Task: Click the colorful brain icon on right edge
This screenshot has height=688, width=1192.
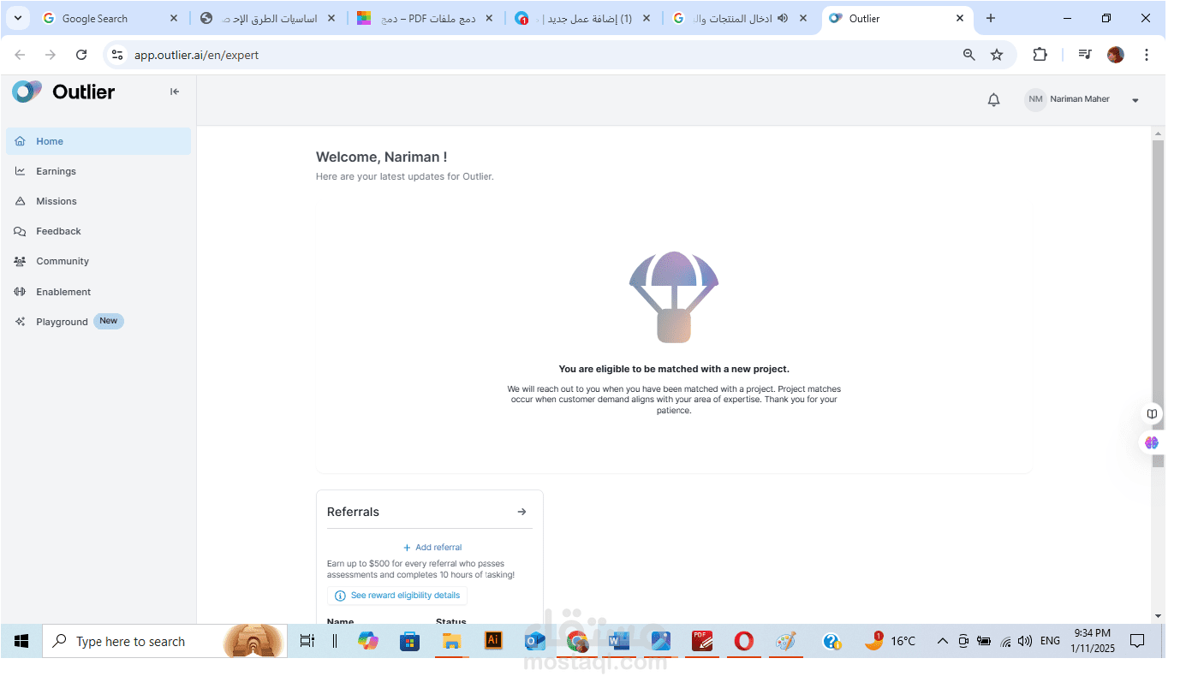Action: (1152, 442)
